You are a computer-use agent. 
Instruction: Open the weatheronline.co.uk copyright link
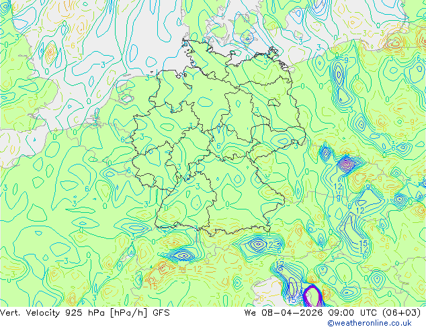click(x=370, y=323)
